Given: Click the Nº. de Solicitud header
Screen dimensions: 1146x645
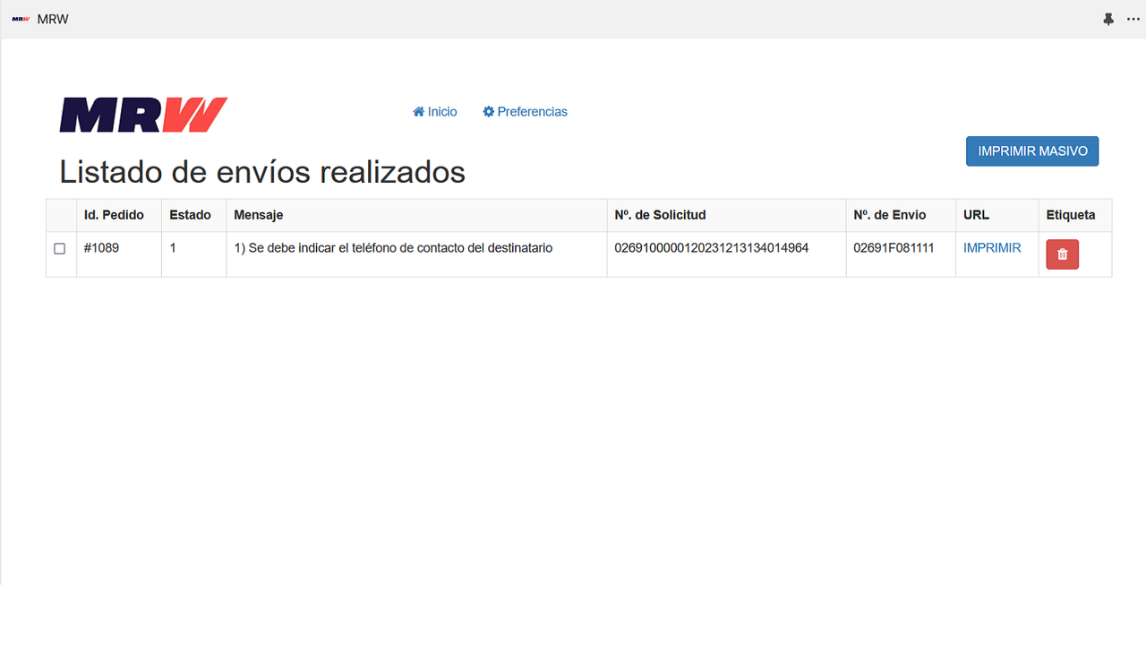Looking at the screenshot, I should click(660, 215).
